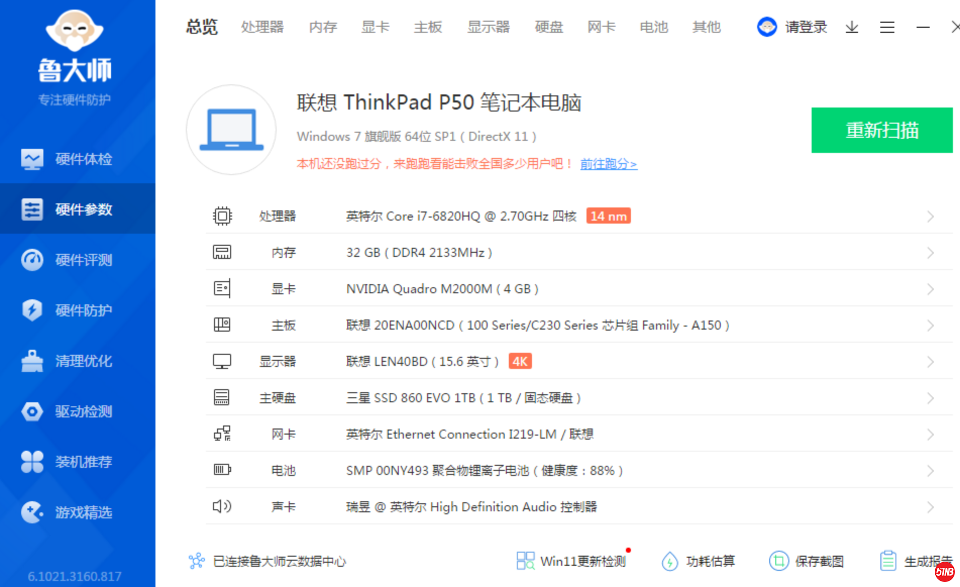Select 驱动检测 in the sidebar
This screenshot has width=960, height=587.
point(78,411)
